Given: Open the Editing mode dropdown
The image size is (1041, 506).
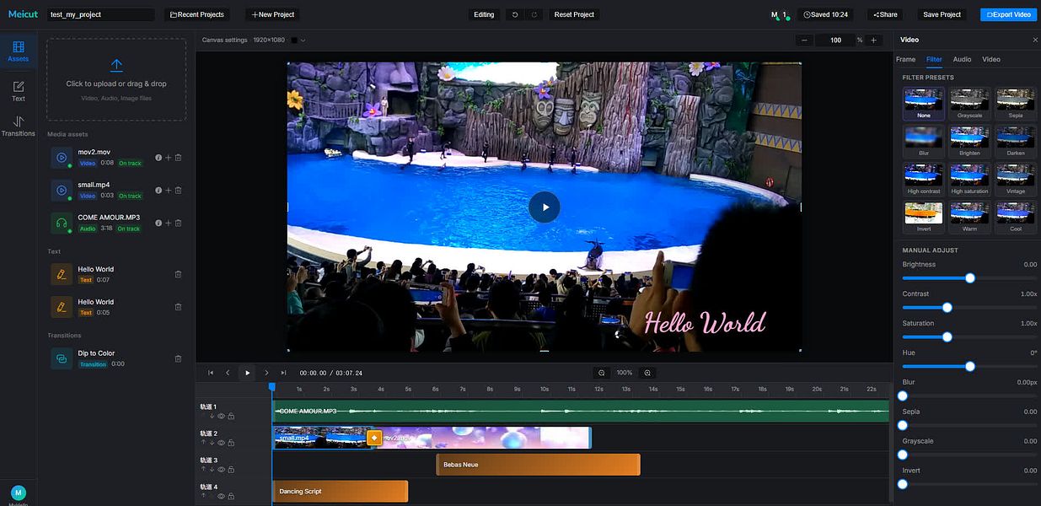Looking at the screenshot, I should 484,14.
